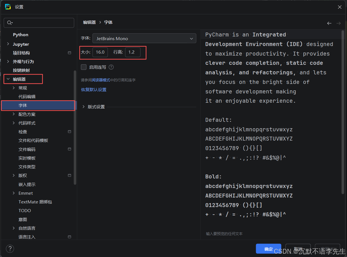347x257 pixels.
Task: Collapse the 编辑器 section
Action: (8, 79)
